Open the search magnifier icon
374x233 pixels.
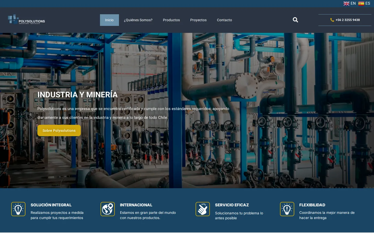pos(295,20)
